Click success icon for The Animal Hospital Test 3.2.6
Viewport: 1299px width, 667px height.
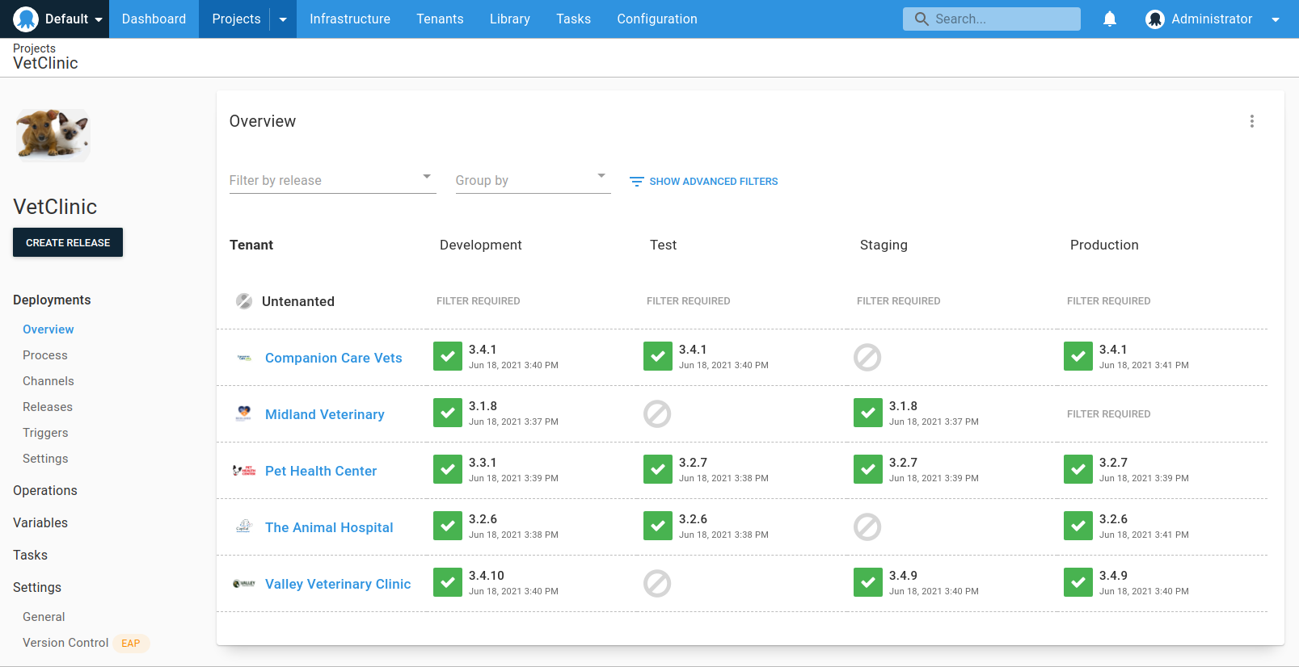click(658, 526)
